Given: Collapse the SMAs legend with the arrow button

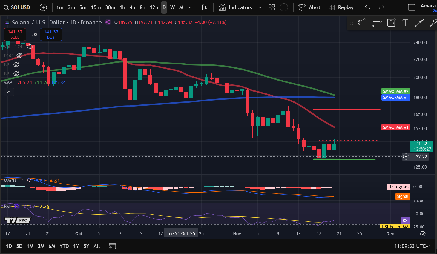Looking at the screenshot, I should pos(9,92).
